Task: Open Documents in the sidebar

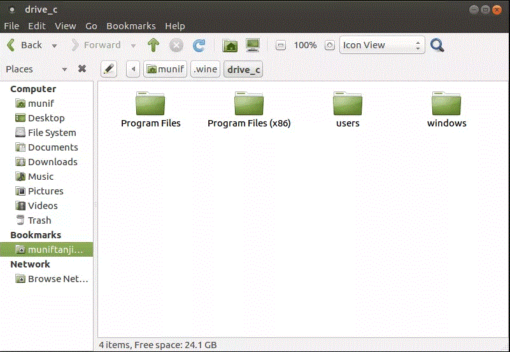Action: pyautogui.click(x=46, y=147)
